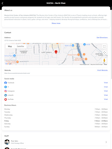Open Tom Vela staff chevron

tap(106, 142)
